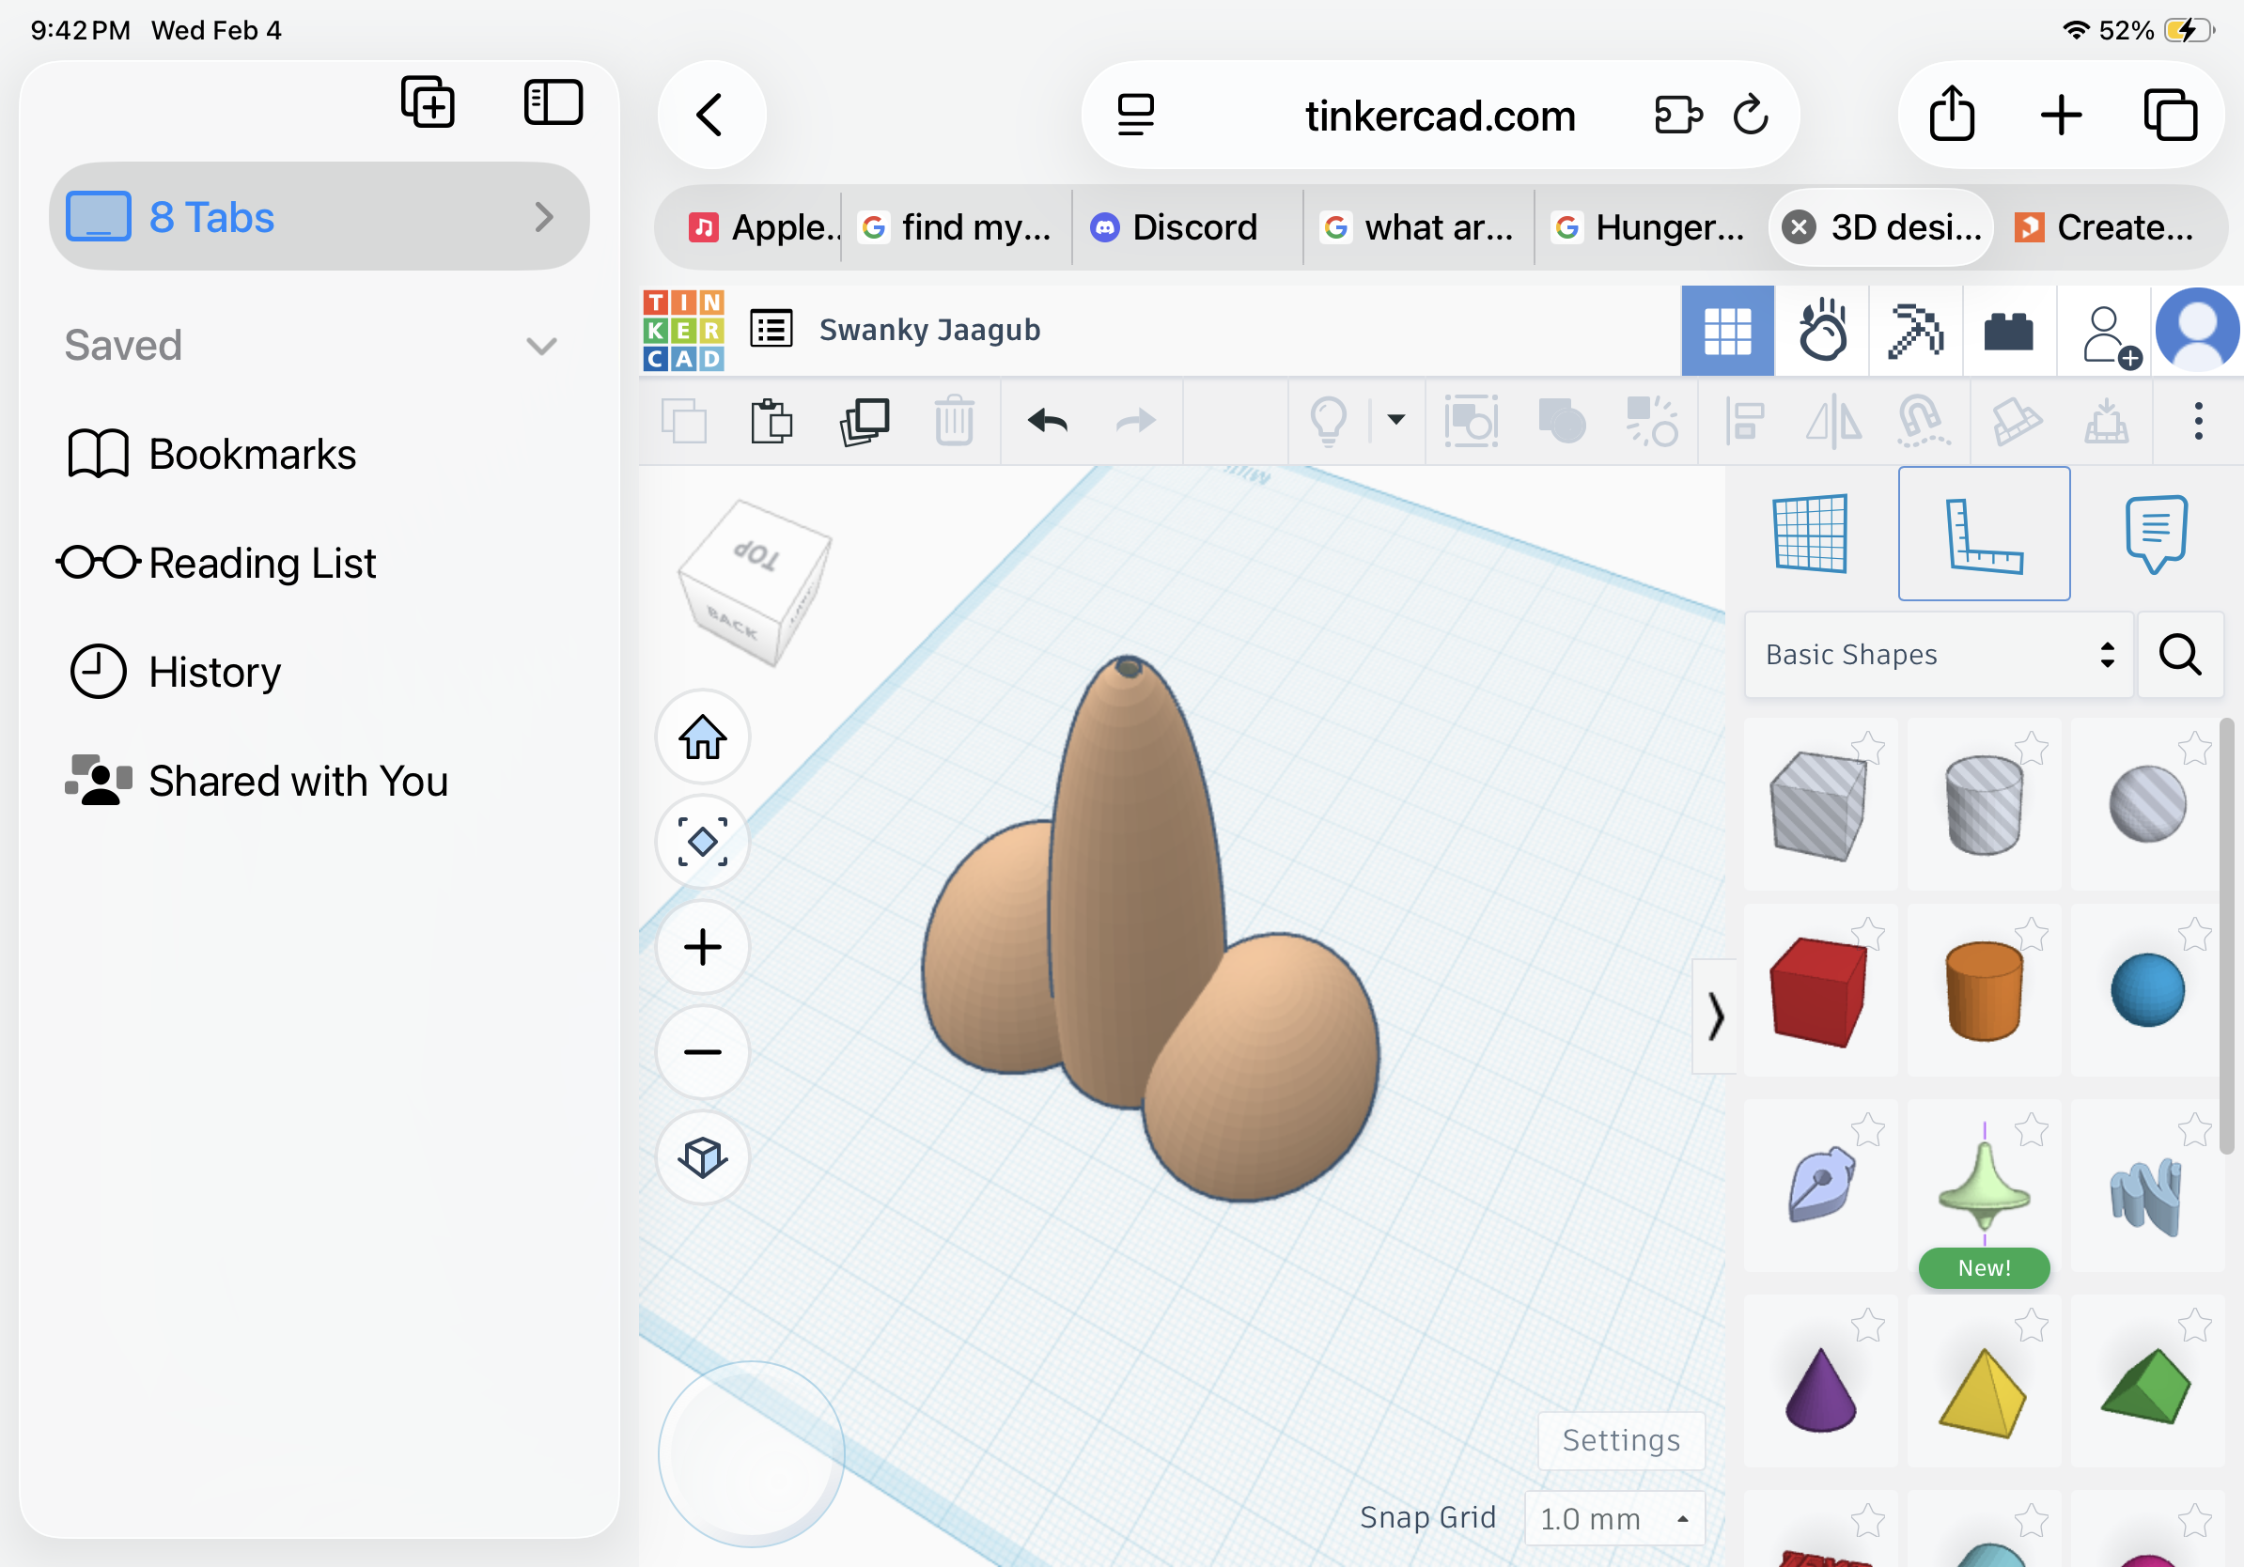The width and height of the screenshot is (2244, 1567).
Task: Click the Mirror tool icon
Action: click(1832, 422)
